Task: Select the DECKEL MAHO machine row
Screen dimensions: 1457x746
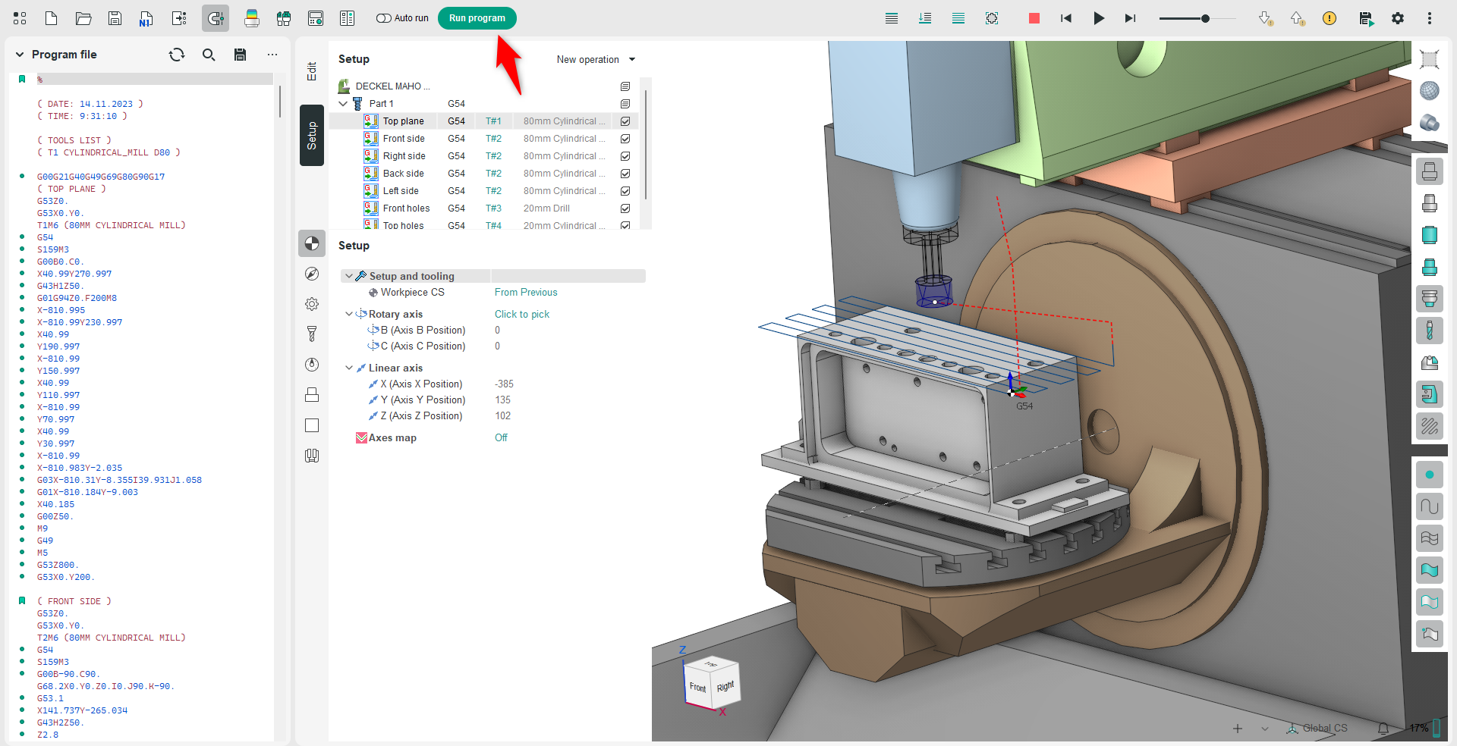Action: click(x=483, y=86)
